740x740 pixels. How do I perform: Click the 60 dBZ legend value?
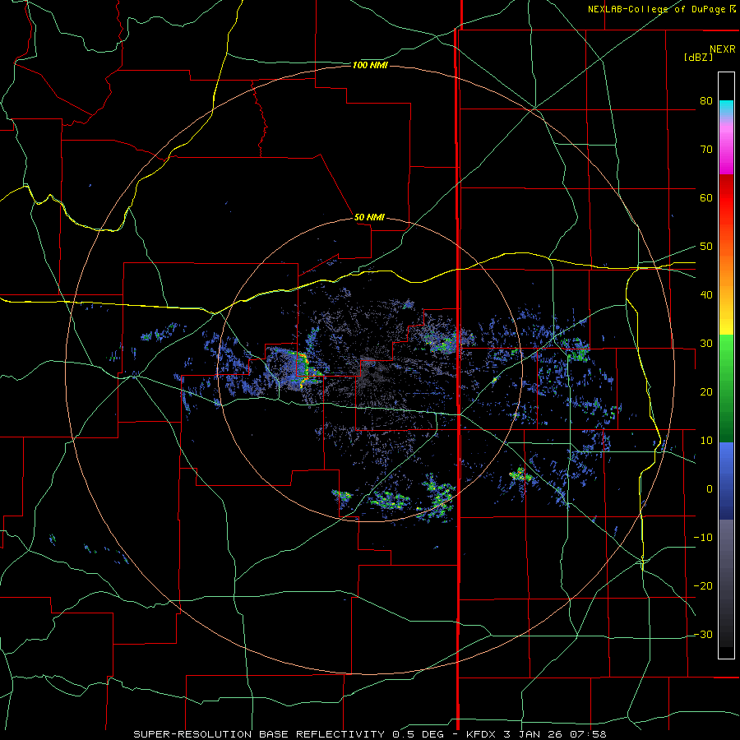coord(706,197)
